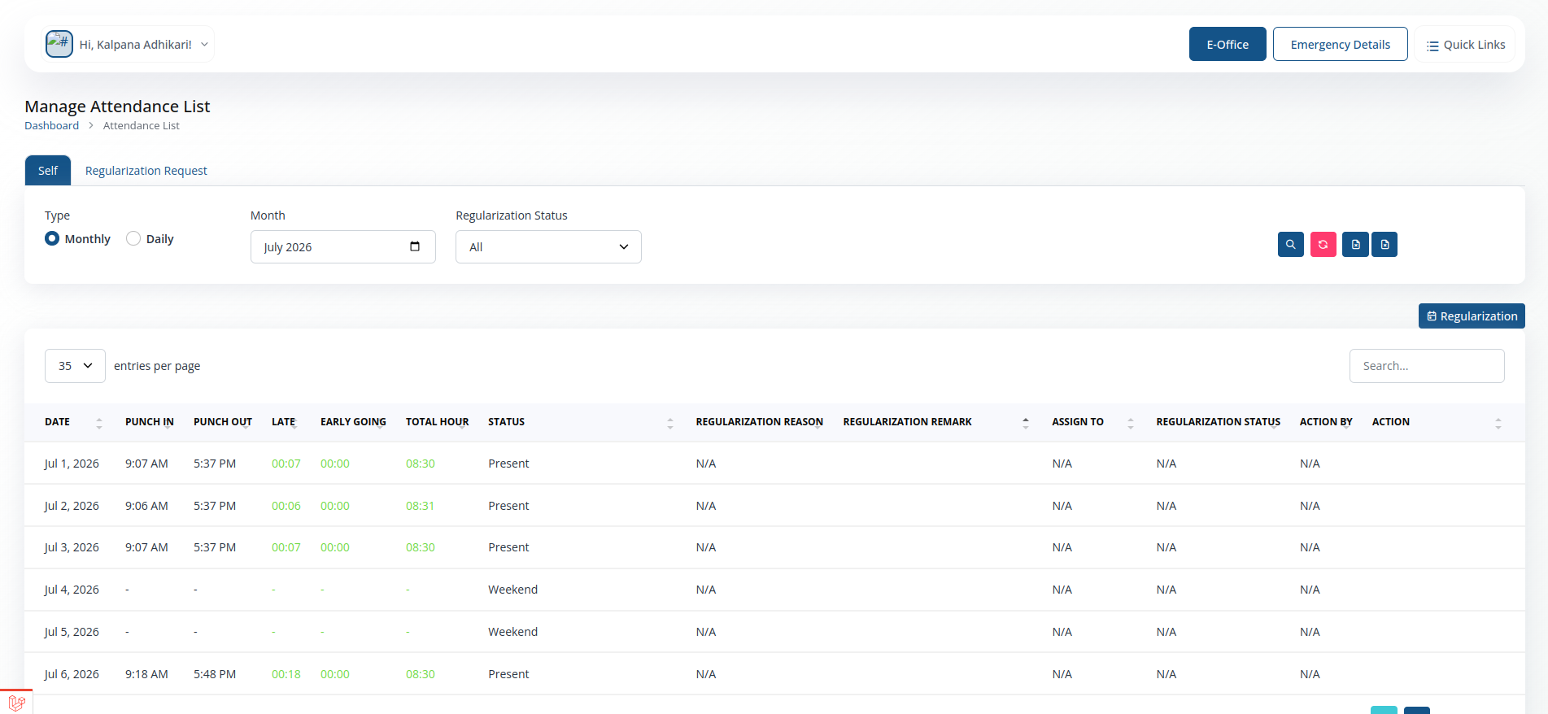Click the Quick Links list icon

(1432, 46)
